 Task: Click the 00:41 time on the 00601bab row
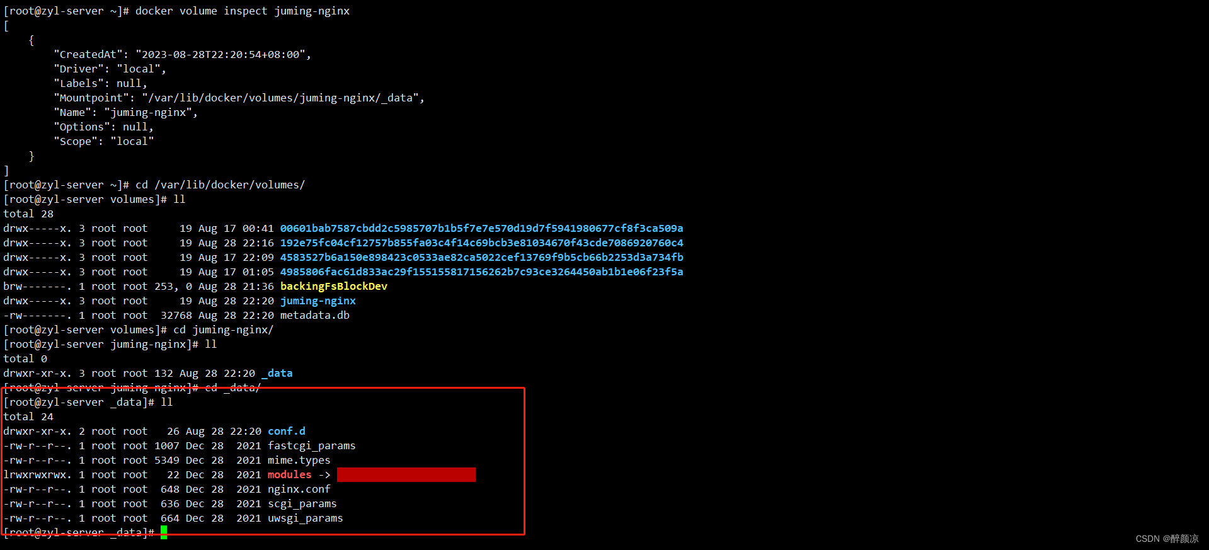pos(258,228)
